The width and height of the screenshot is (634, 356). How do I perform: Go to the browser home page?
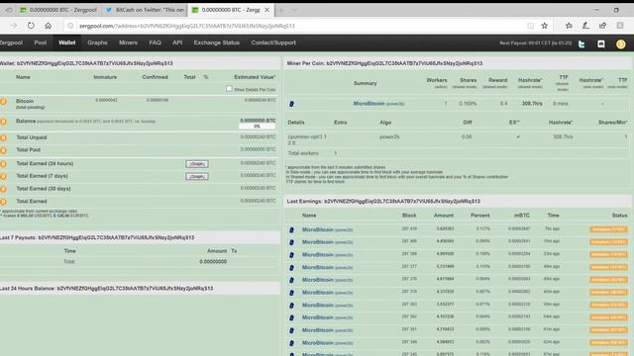pyautogui.click(x=48, y=26)
